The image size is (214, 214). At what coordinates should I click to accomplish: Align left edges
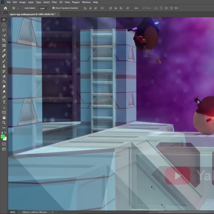[85, 8]
